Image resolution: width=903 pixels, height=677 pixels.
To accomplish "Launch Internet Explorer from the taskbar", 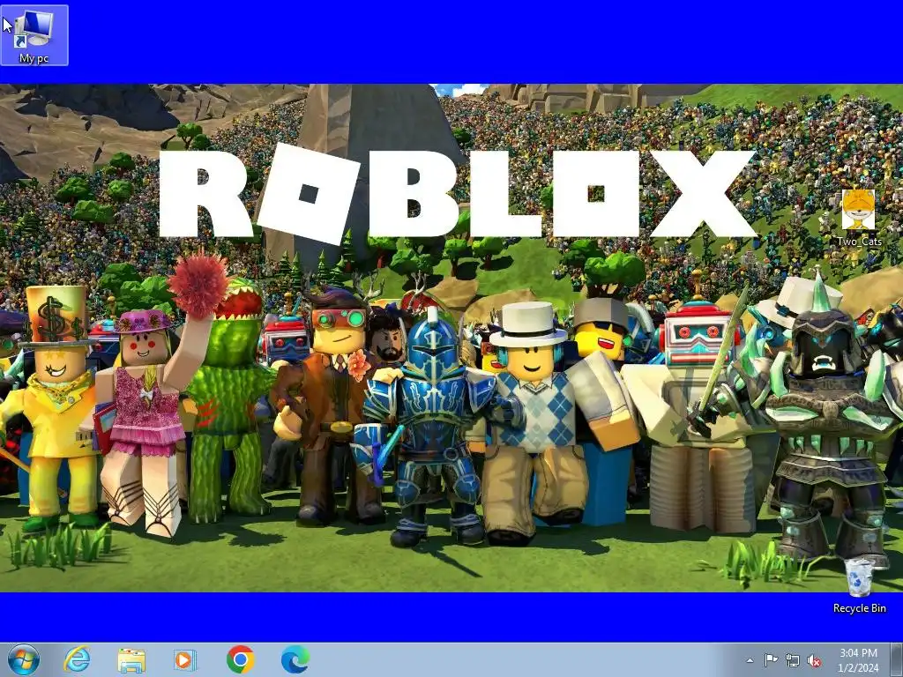I will coord(78,659).
